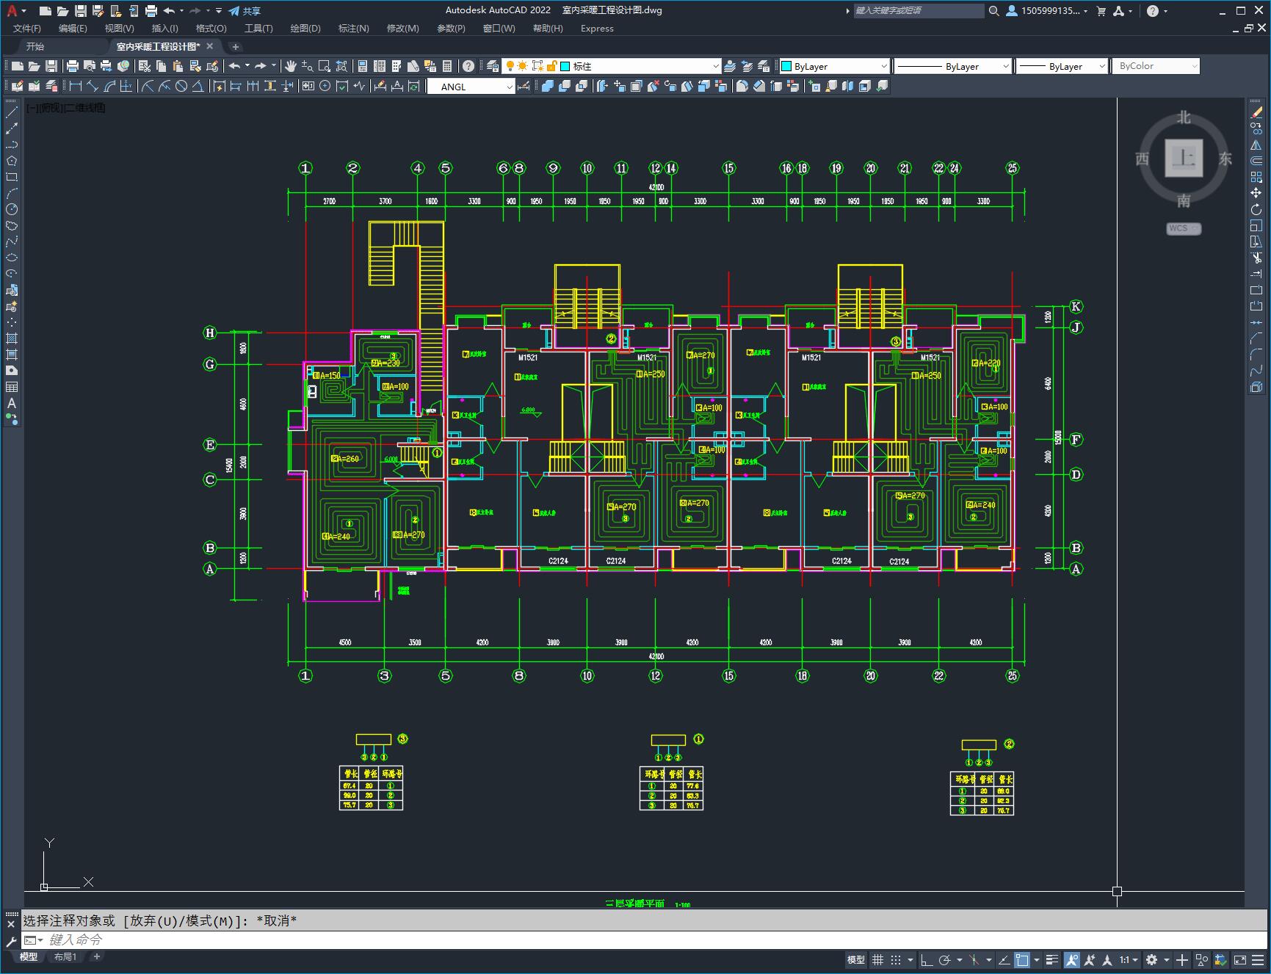The width and height of the screenshot is (1271, 974).
Task: Toggle lineweight display in status bar
Action: [x=1052, y=959]
